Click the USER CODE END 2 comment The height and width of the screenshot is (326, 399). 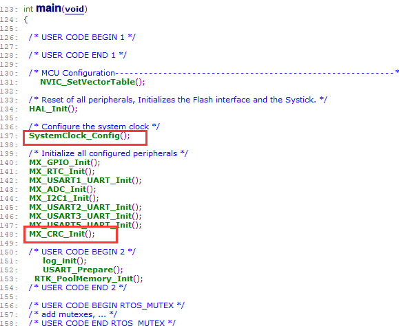[x=78, y=287]
